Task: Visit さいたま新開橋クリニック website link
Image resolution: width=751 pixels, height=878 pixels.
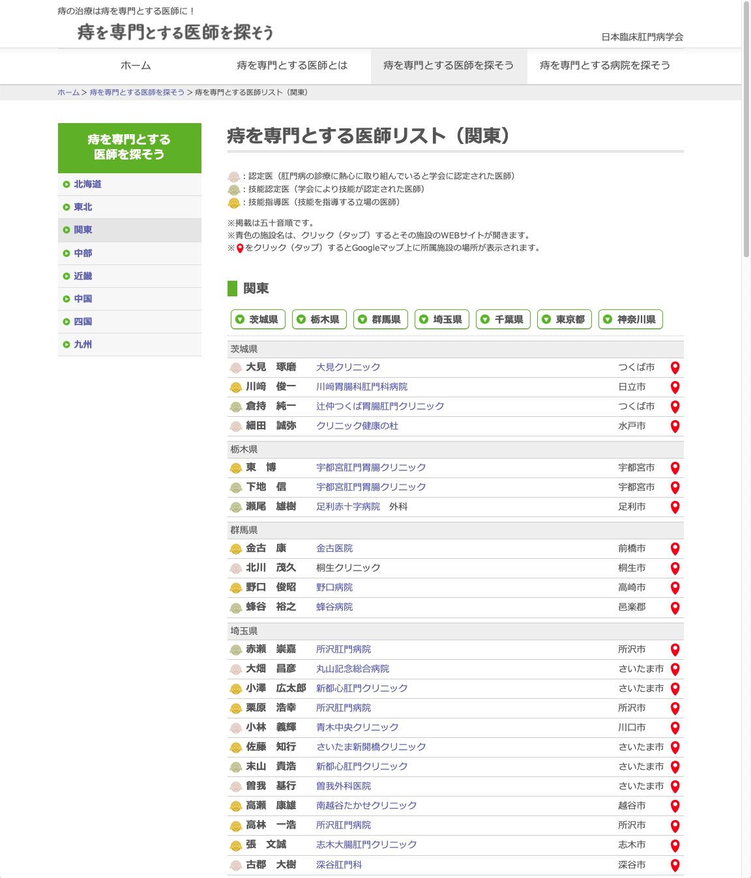Action: pos(371,747)
